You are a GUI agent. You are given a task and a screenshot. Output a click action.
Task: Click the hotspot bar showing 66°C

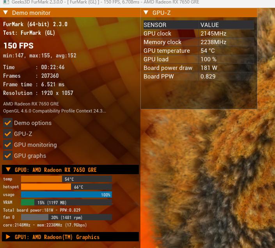click(x=66, y=187)
